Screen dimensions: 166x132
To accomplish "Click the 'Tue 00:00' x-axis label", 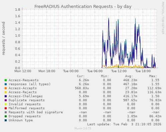I will [x=71, y=71].
